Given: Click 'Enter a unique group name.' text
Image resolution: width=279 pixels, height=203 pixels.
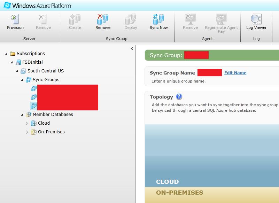Looking at the screenshot, I should pos(178,81).
